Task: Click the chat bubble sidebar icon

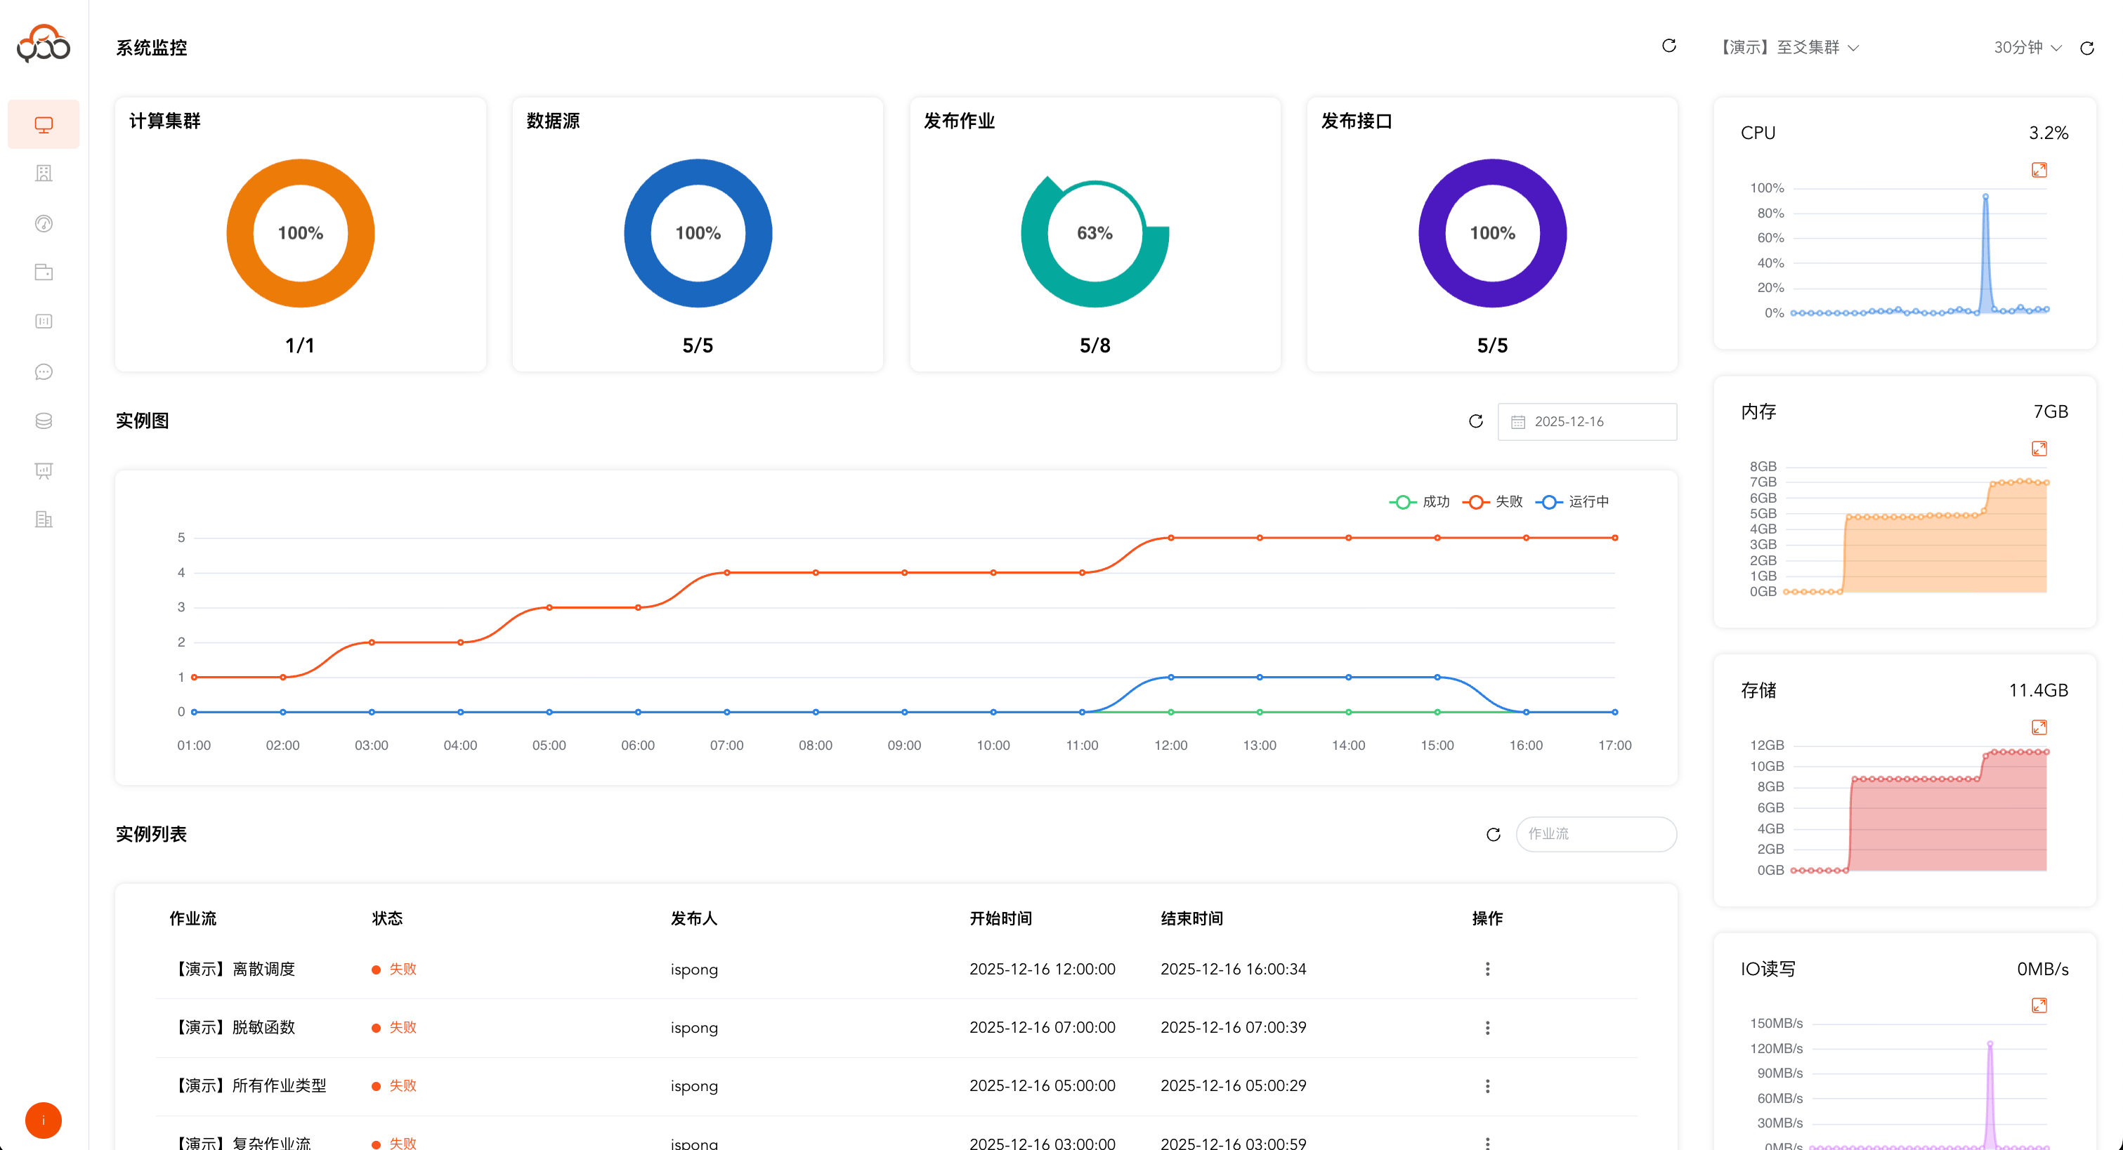Action: (44, 371)
